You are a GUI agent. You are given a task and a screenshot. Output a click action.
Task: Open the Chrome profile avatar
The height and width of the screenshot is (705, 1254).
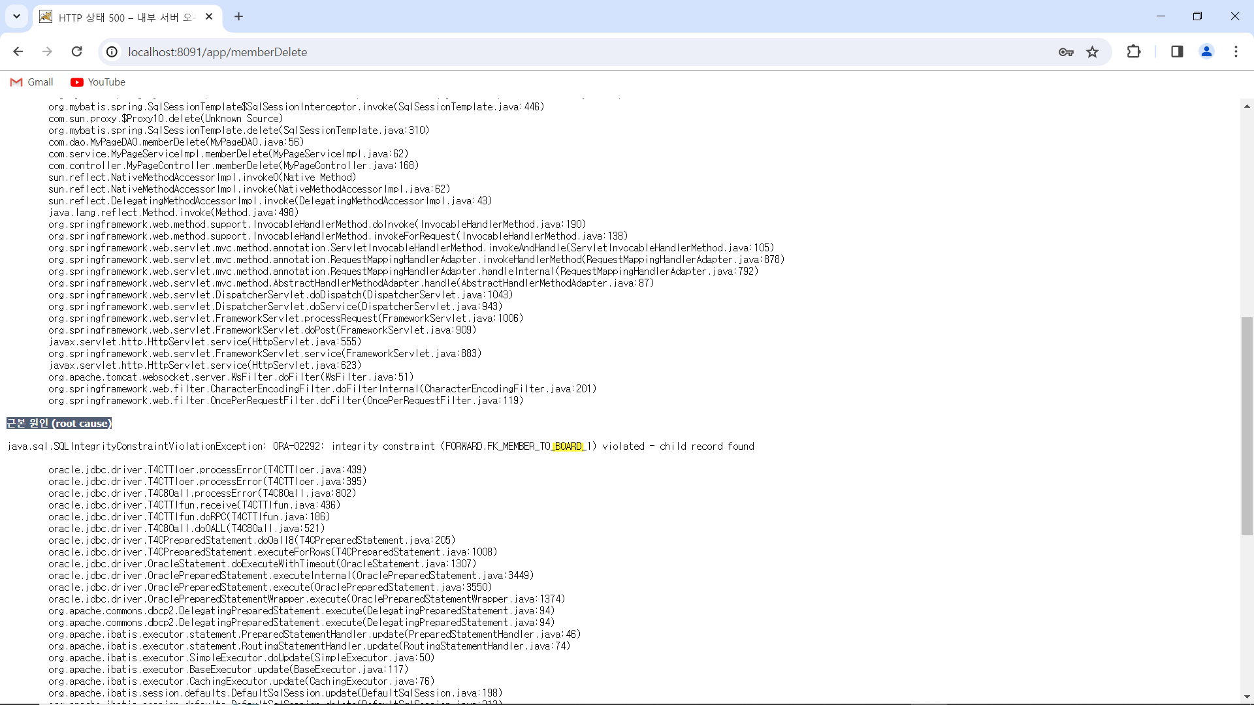(1206, 52)
